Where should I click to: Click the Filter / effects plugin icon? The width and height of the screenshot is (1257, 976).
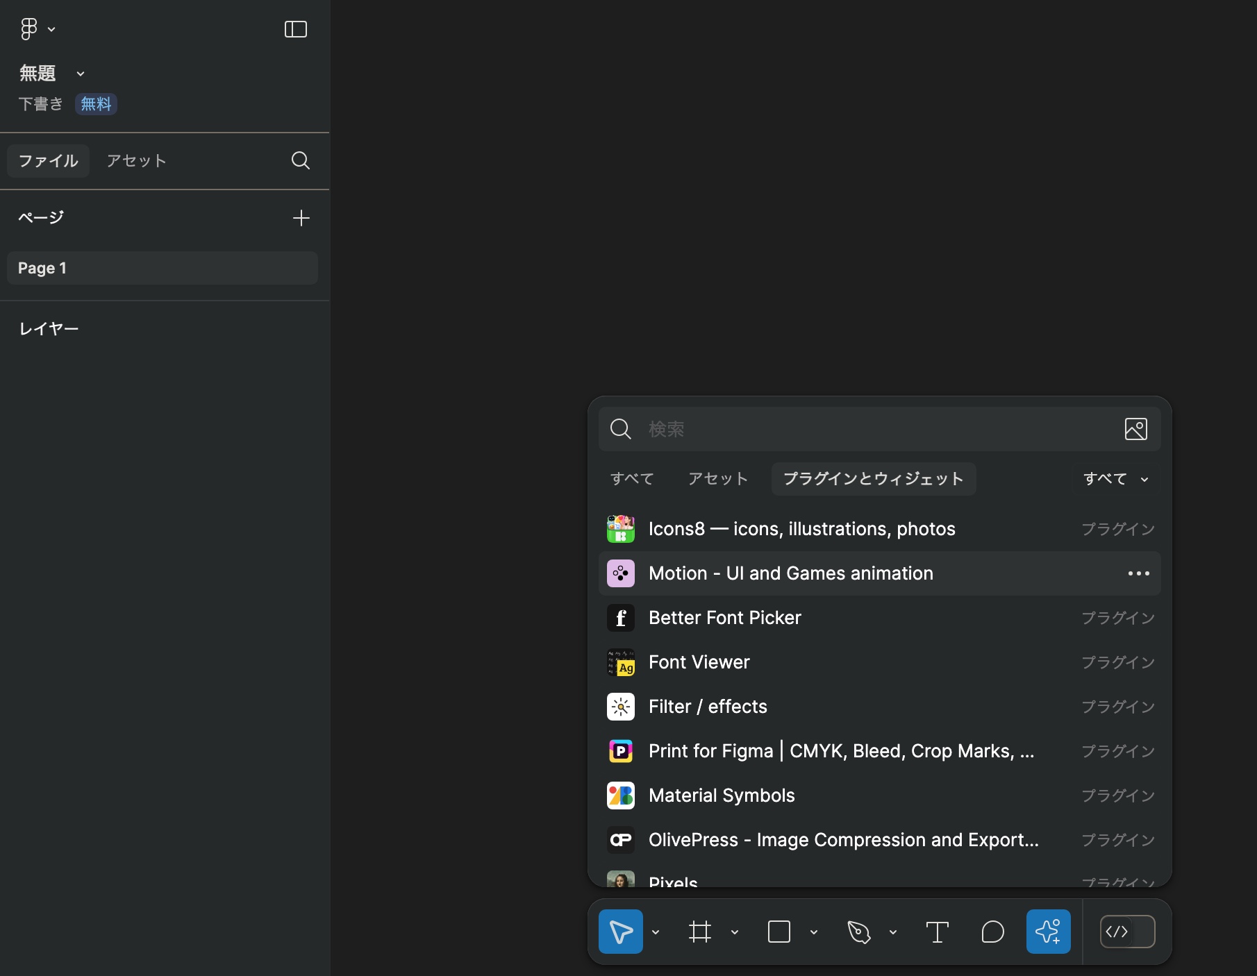point(621,707)
